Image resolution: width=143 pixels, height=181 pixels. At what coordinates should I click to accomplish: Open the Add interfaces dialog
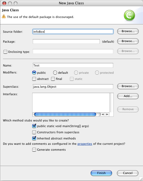point(128,96)
